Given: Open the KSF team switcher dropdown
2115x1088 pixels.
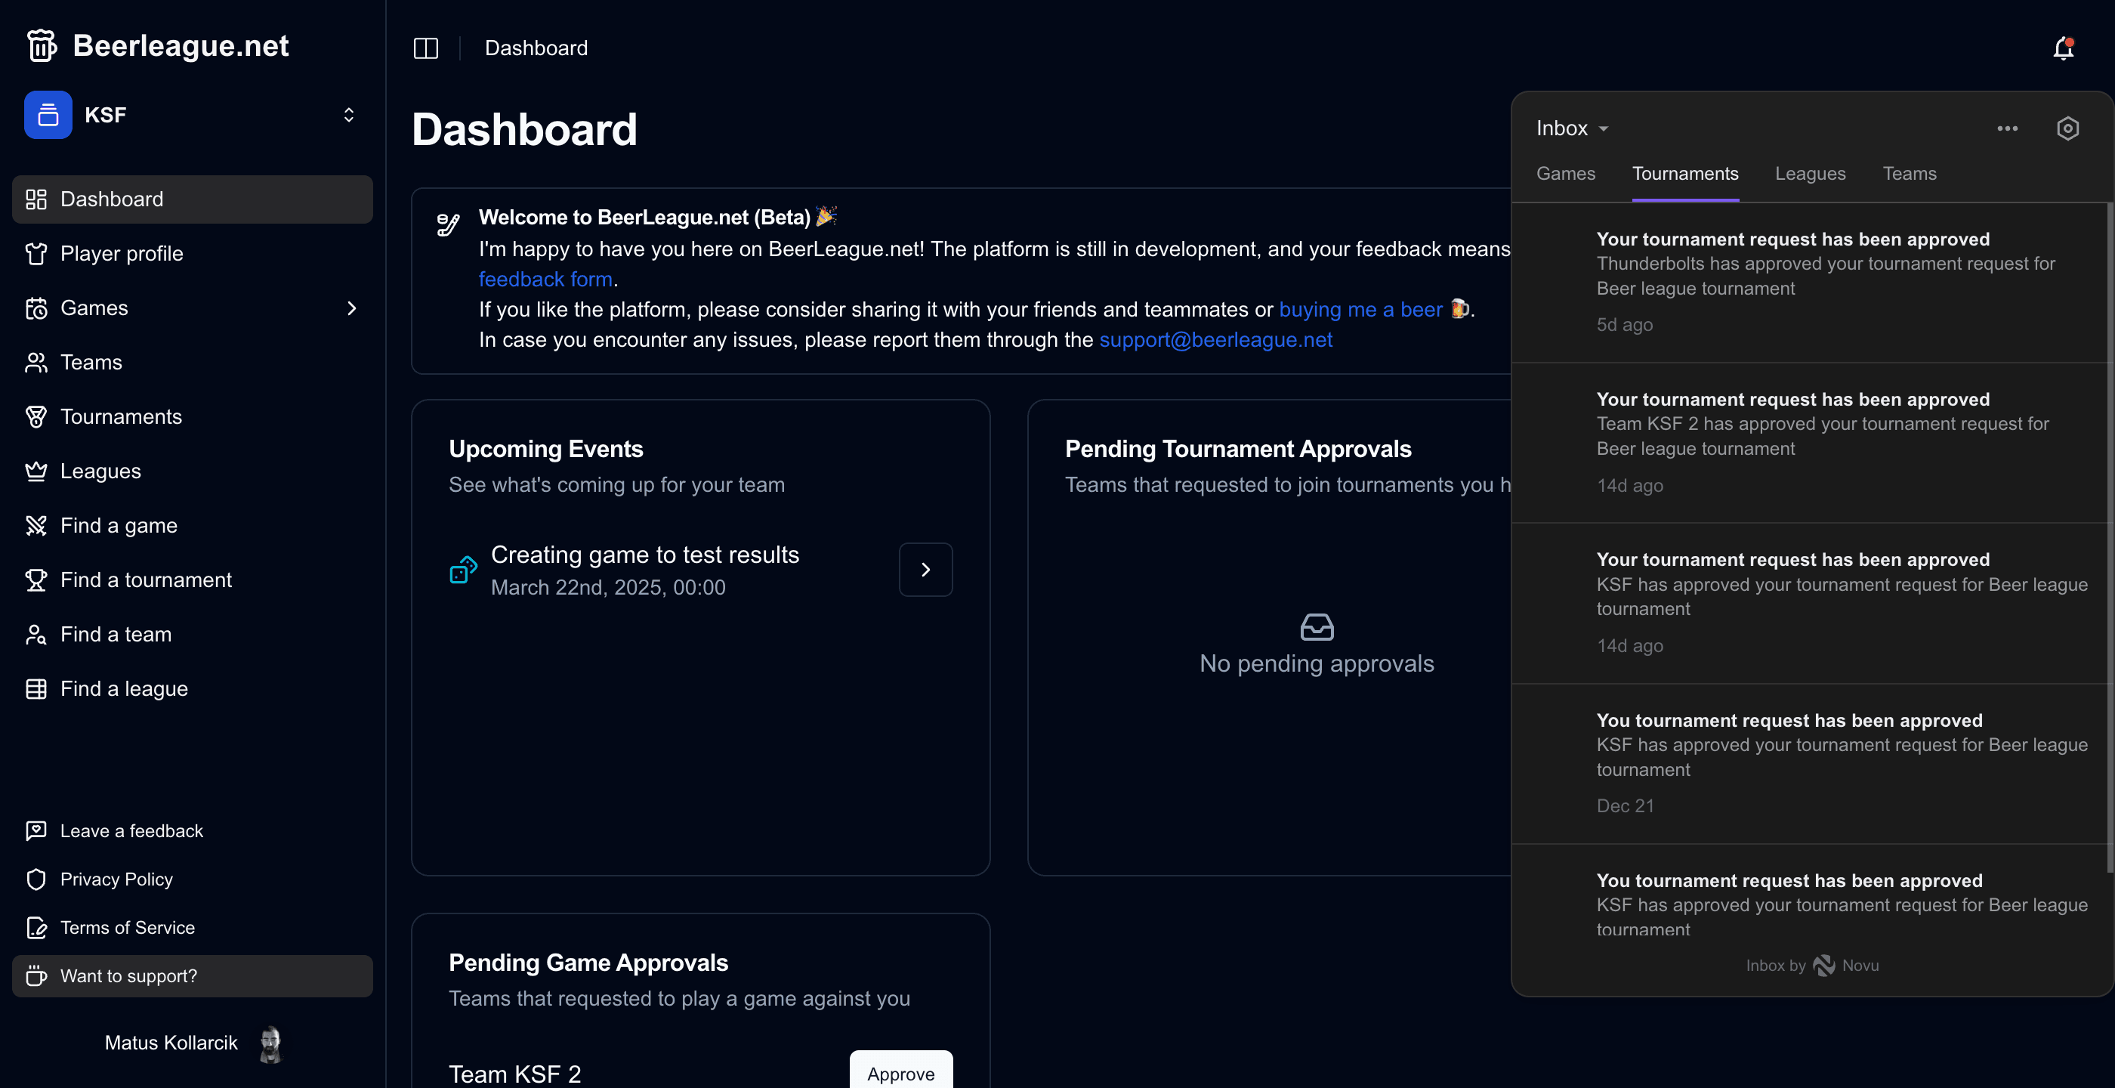Looking at the screenshot, I should [192, 115].
